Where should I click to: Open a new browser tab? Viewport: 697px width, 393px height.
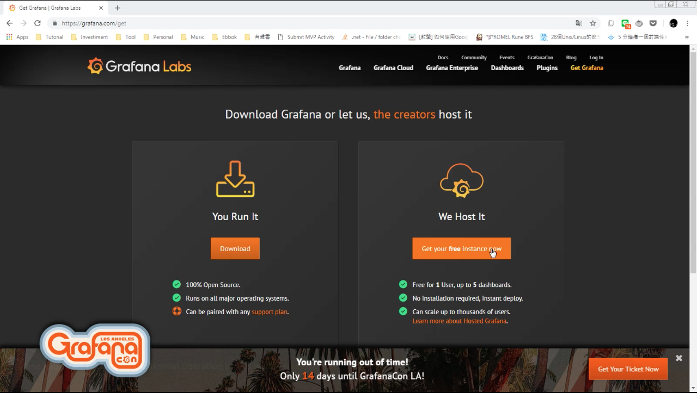(118, 8)
